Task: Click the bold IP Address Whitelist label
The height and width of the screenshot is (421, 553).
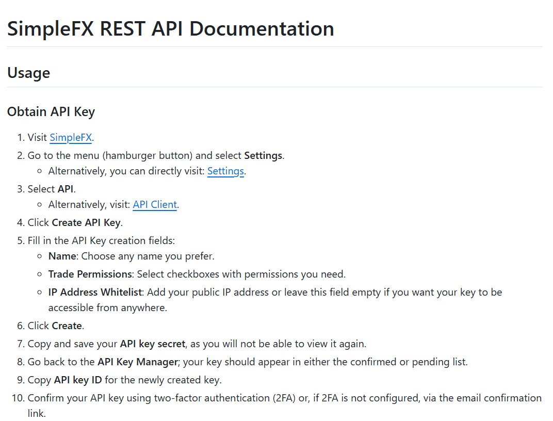Action: (95, 292)
